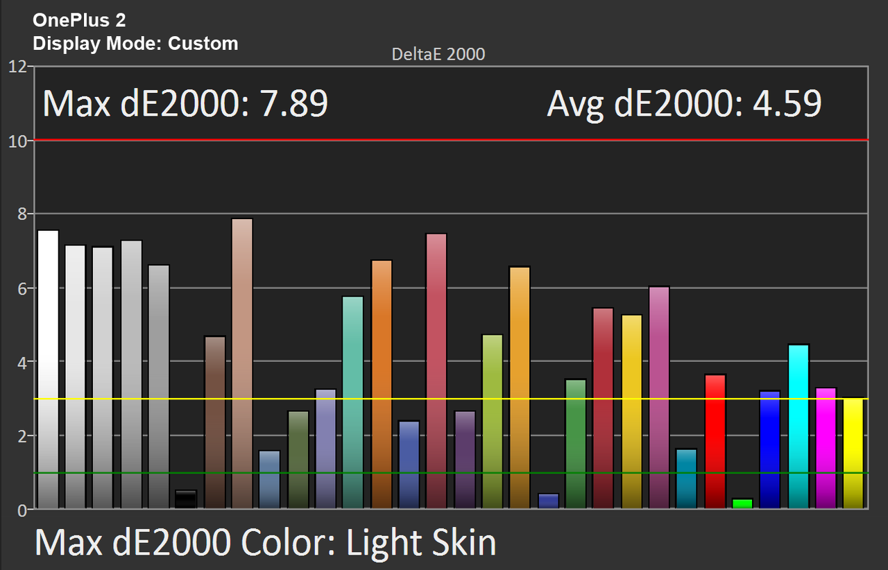Image resolution: width=888 pixels, height=570 pixels.
Task: Click the "OnePlus 2" title text
Action: [79, 21]
